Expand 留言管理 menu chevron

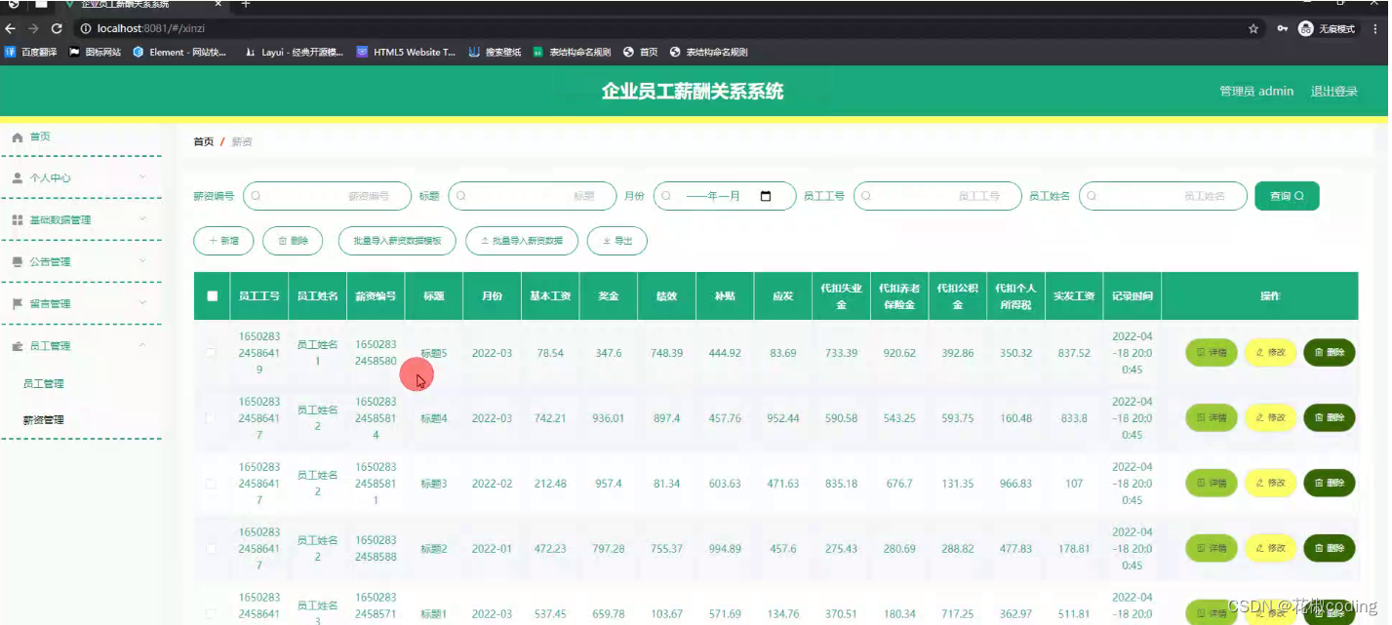coord(142,303)
